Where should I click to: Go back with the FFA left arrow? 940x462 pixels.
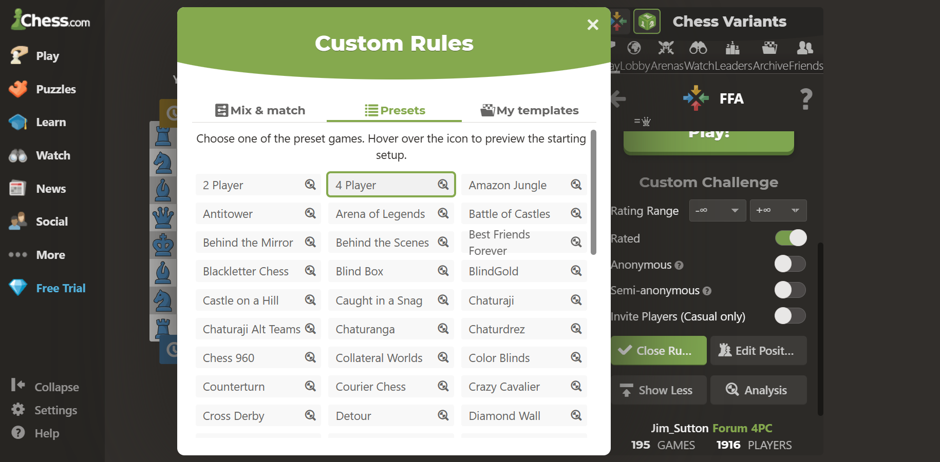618,98
